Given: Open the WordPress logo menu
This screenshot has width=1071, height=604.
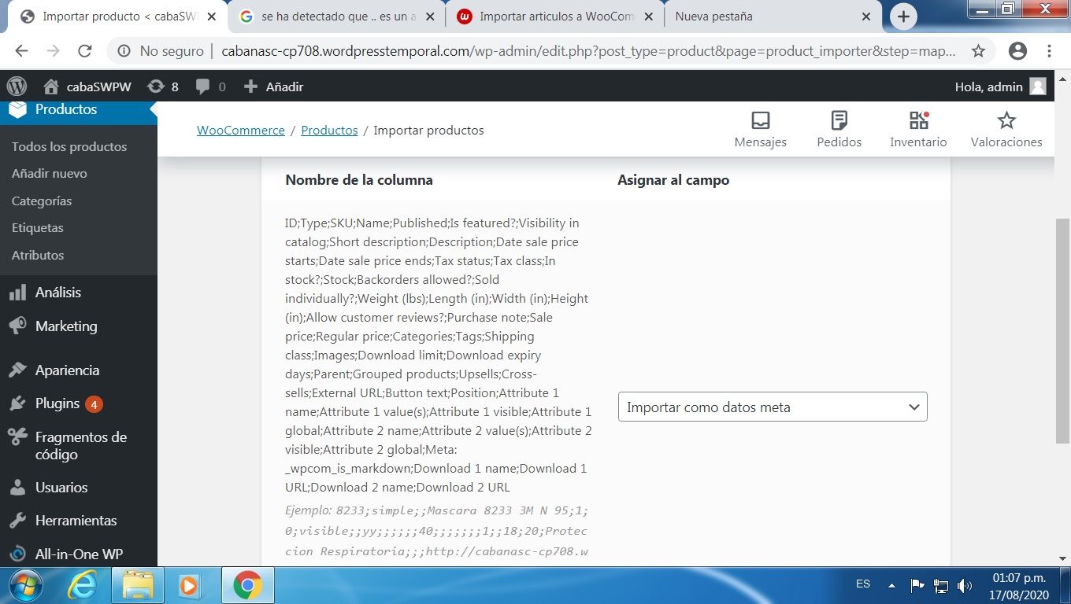Looking at the screenshot, I should pos(17,87).
